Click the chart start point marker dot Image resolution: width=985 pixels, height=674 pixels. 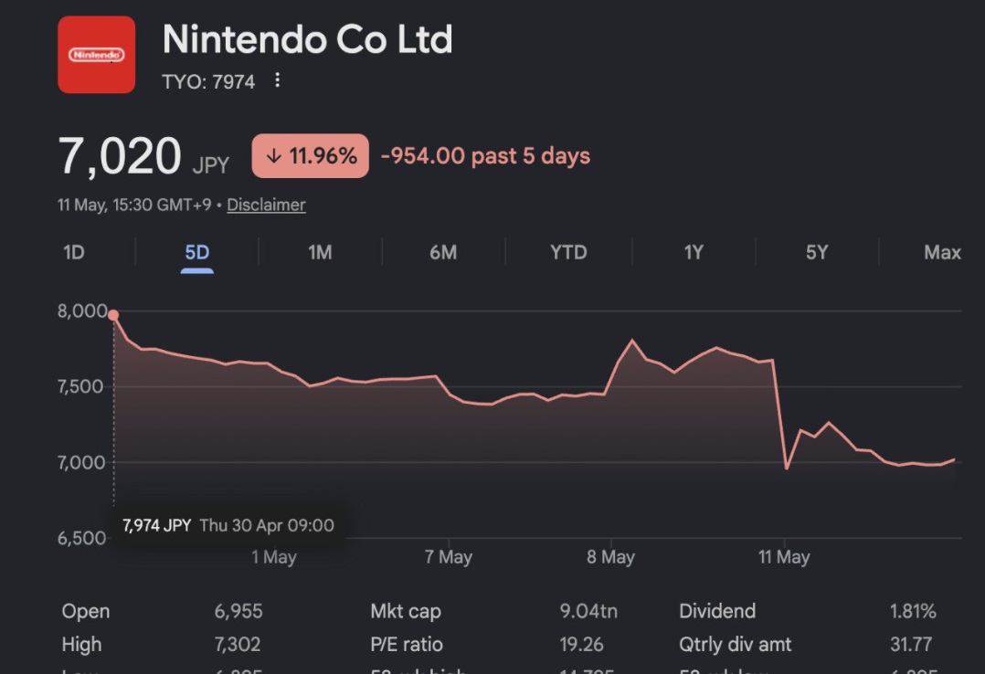113,315
